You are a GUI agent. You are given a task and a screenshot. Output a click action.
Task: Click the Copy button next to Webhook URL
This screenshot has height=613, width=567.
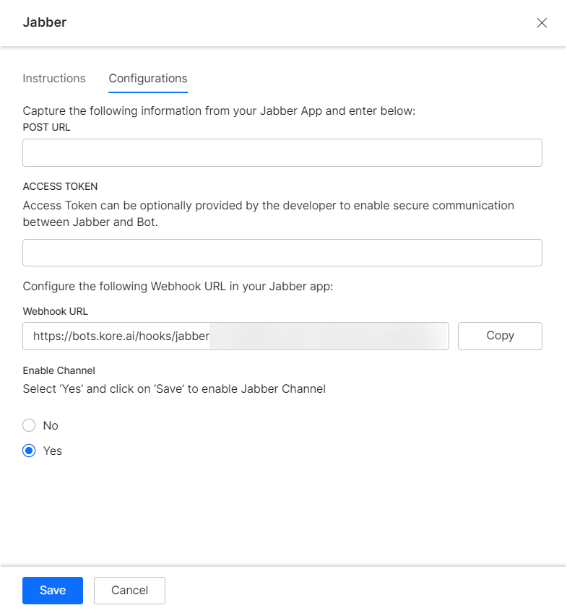pyautogui.click(x=500, y=336)
